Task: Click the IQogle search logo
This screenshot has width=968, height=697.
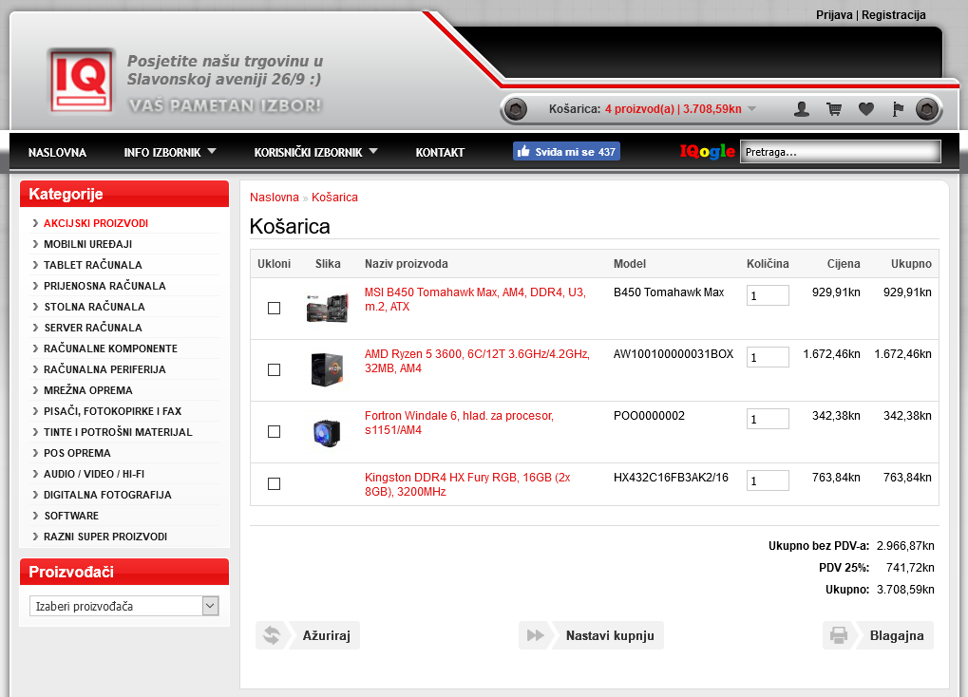Action: [x=708, y=151]
